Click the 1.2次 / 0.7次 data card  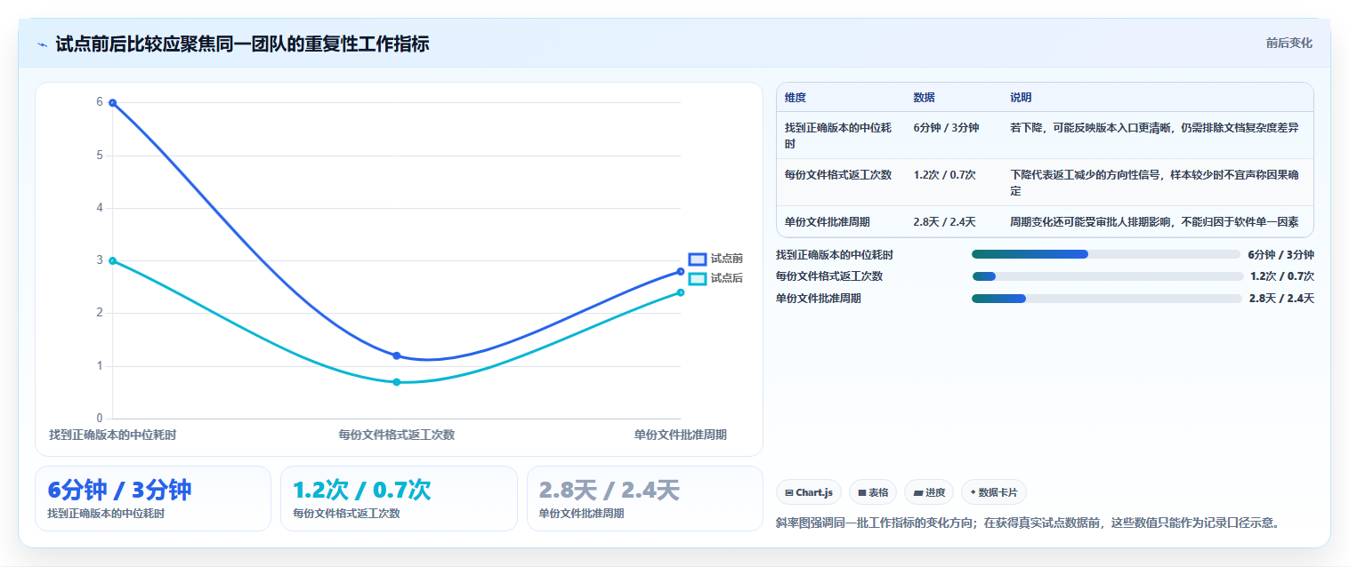(399, 499)
